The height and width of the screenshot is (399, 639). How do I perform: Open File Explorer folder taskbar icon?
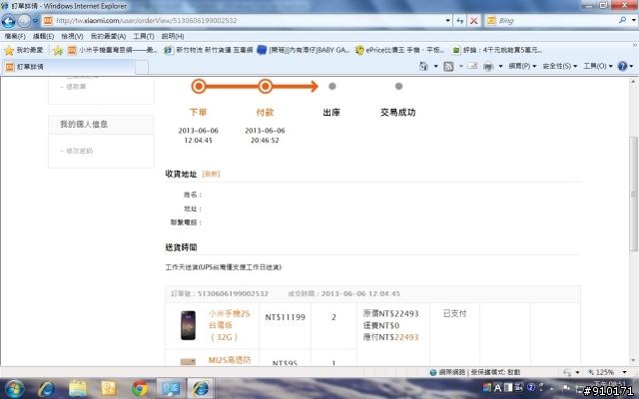coord(78,388)
